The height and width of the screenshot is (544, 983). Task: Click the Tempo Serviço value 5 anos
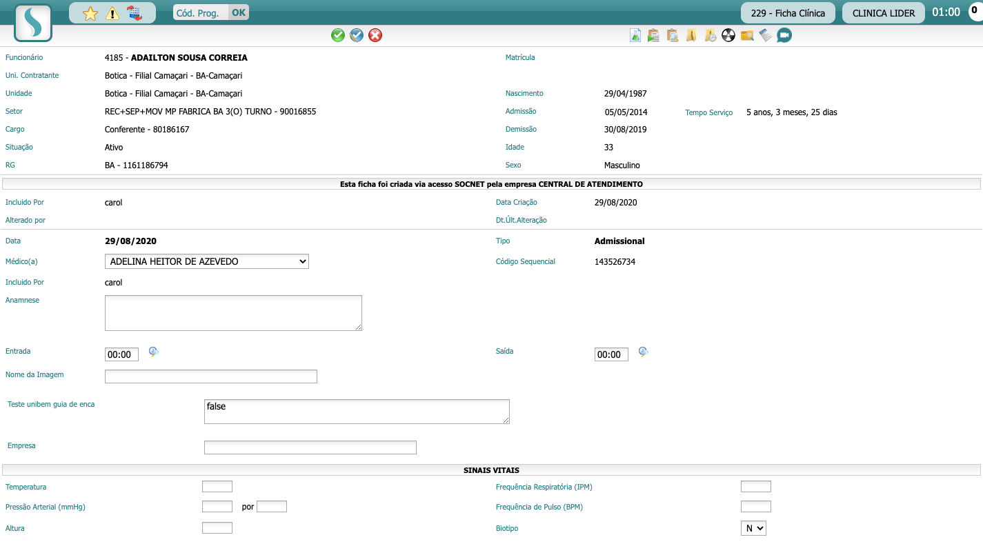[x=792, y=112]
